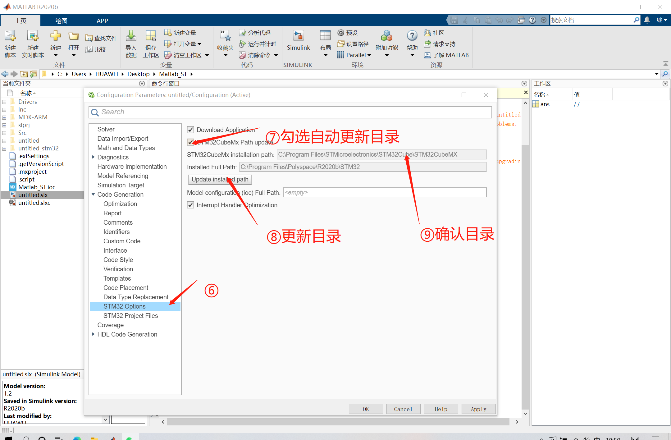Click the Apply button
The image size is (671, 440).
478,409
